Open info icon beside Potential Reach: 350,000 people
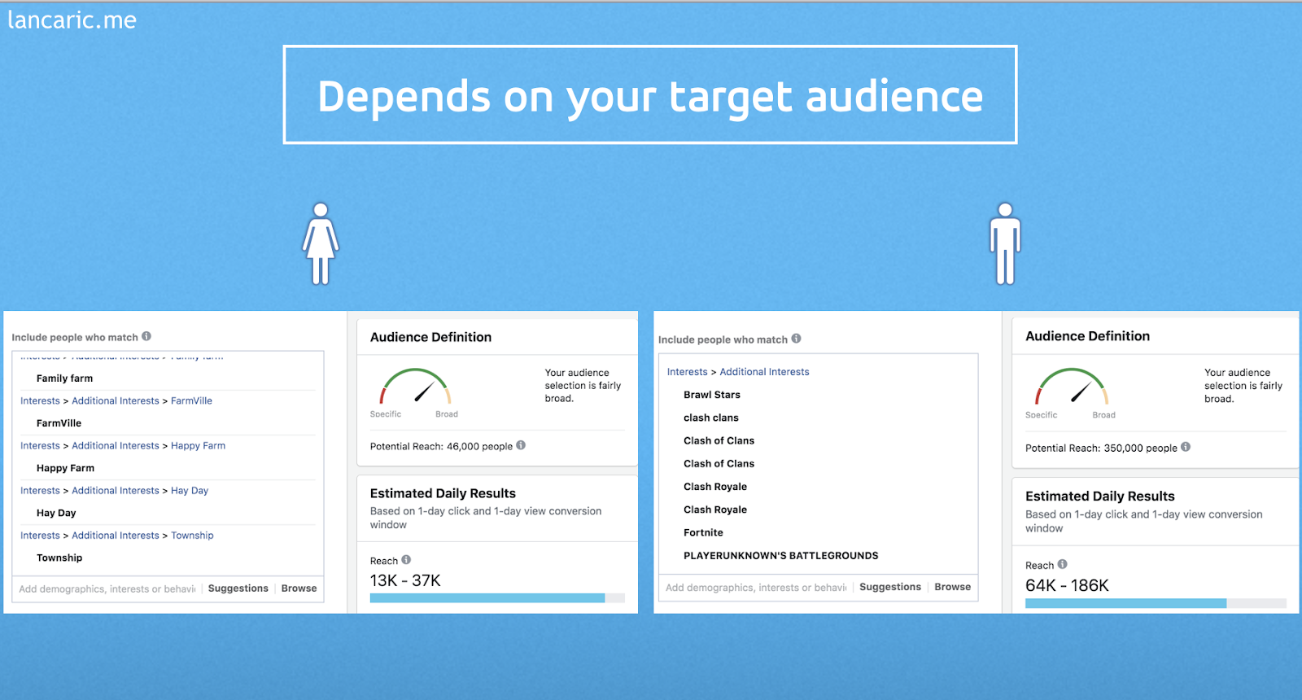This screenshot has height=700, width=1302. click(1186, 447)
